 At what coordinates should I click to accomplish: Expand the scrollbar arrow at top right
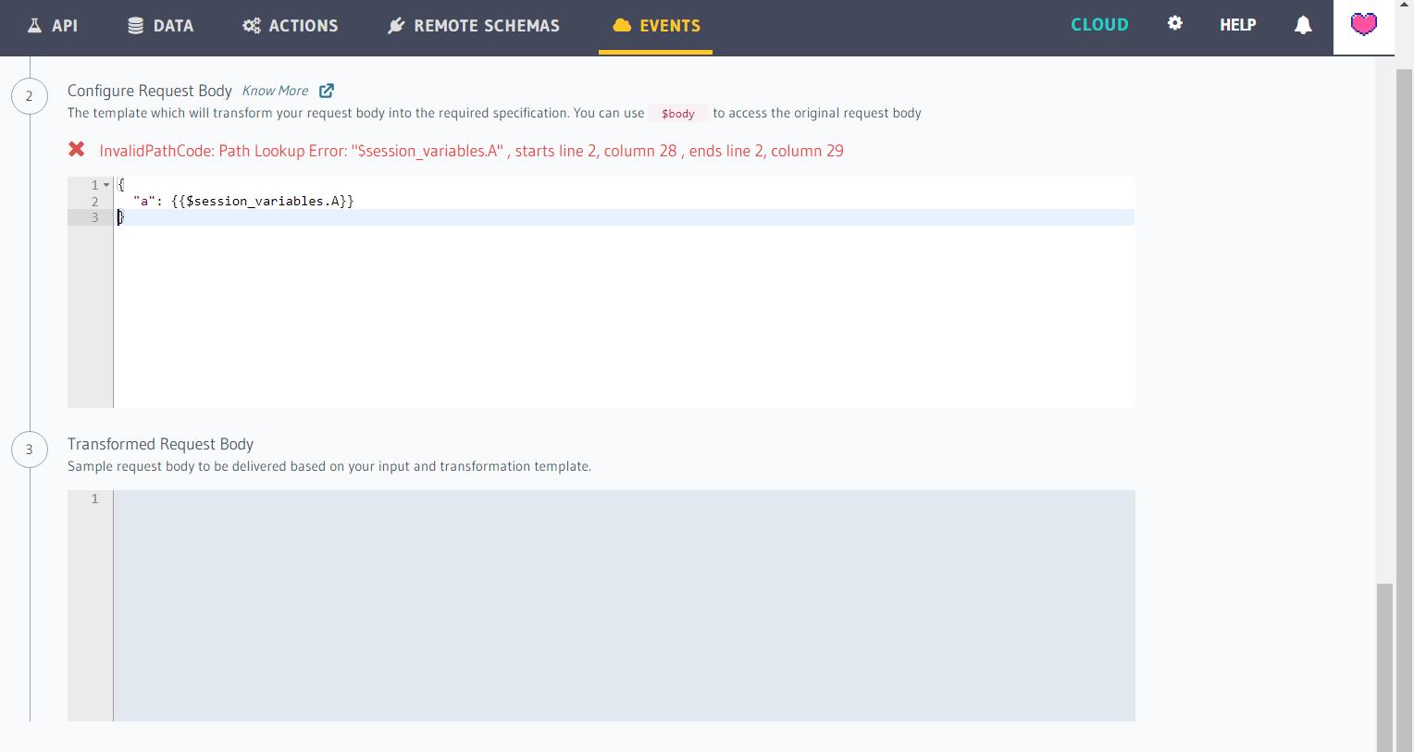pyautogui.click(x=1406, y=6)
